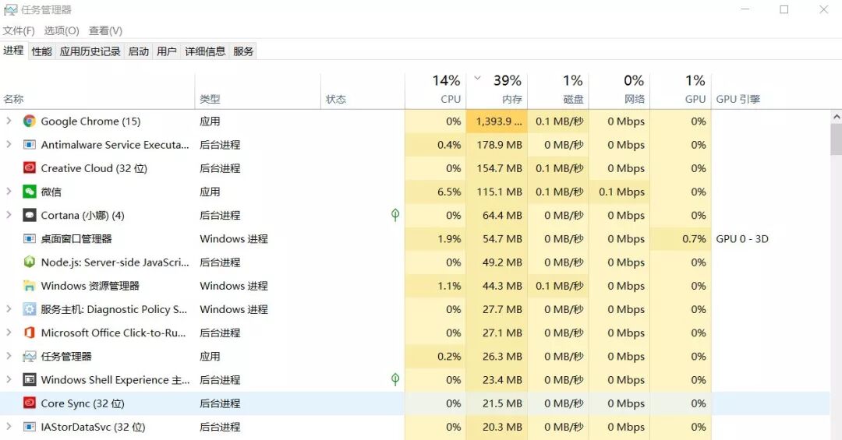
Task: Switch to the 详细信息 tab
Action: [x=205, y=51]
